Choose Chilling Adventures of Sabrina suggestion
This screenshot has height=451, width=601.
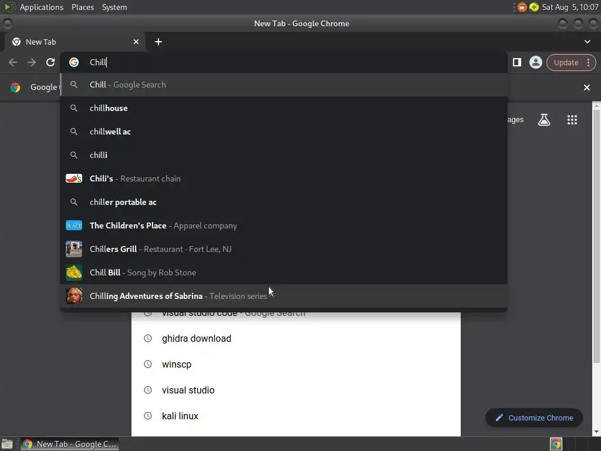click(x=283, y=296)
